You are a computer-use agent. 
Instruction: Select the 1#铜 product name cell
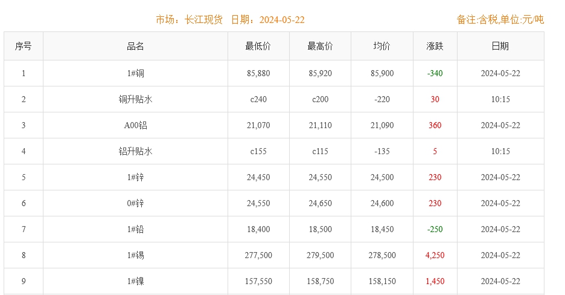[x=135, y=74]
